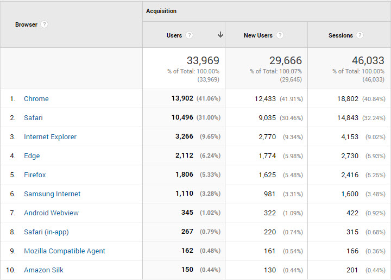Viewport: 391px width, 280px height.
Task: Select Safari (in-app) sessions value 315
Action: 352,232
